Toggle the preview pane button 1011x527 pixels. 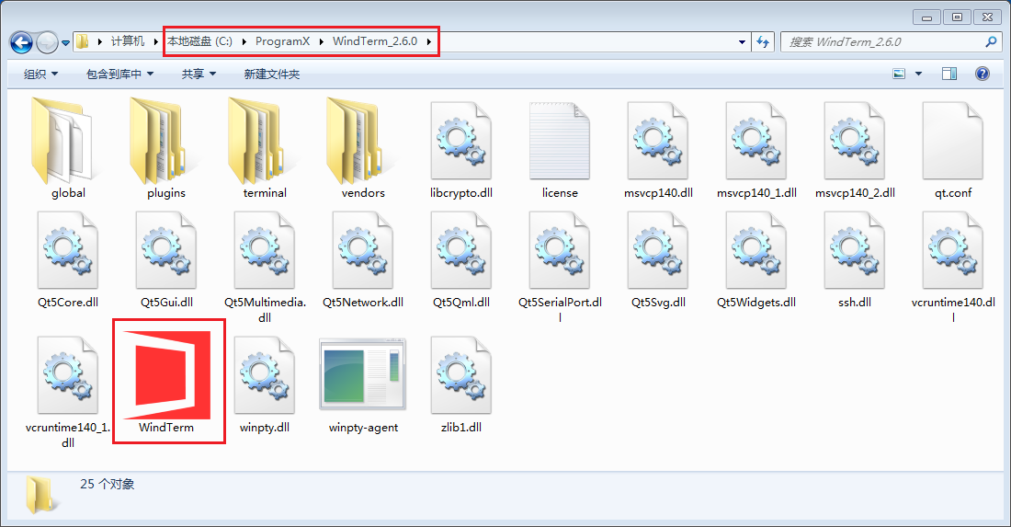(949, 74)
